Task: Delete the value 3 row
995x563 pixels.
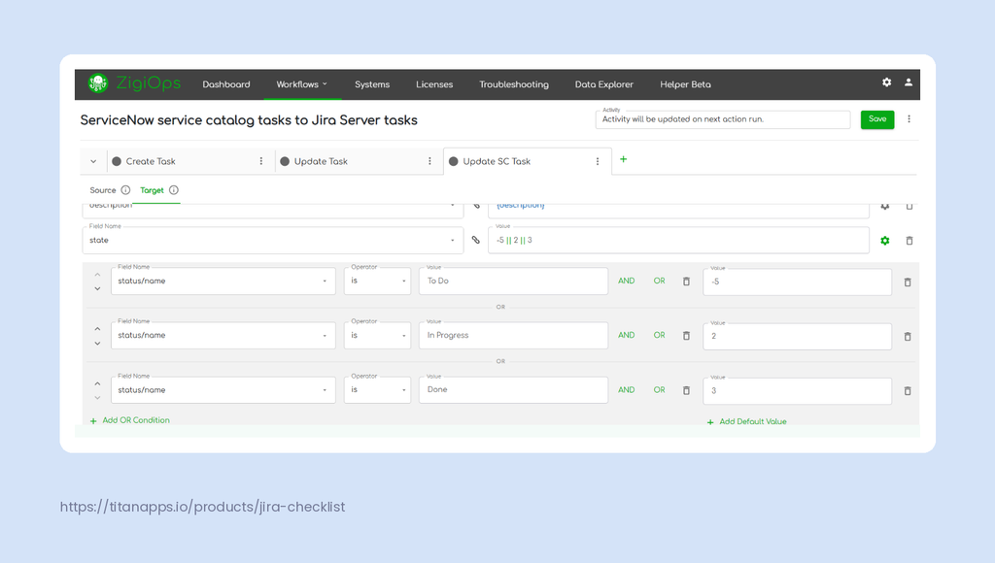Action: point(908,391)
